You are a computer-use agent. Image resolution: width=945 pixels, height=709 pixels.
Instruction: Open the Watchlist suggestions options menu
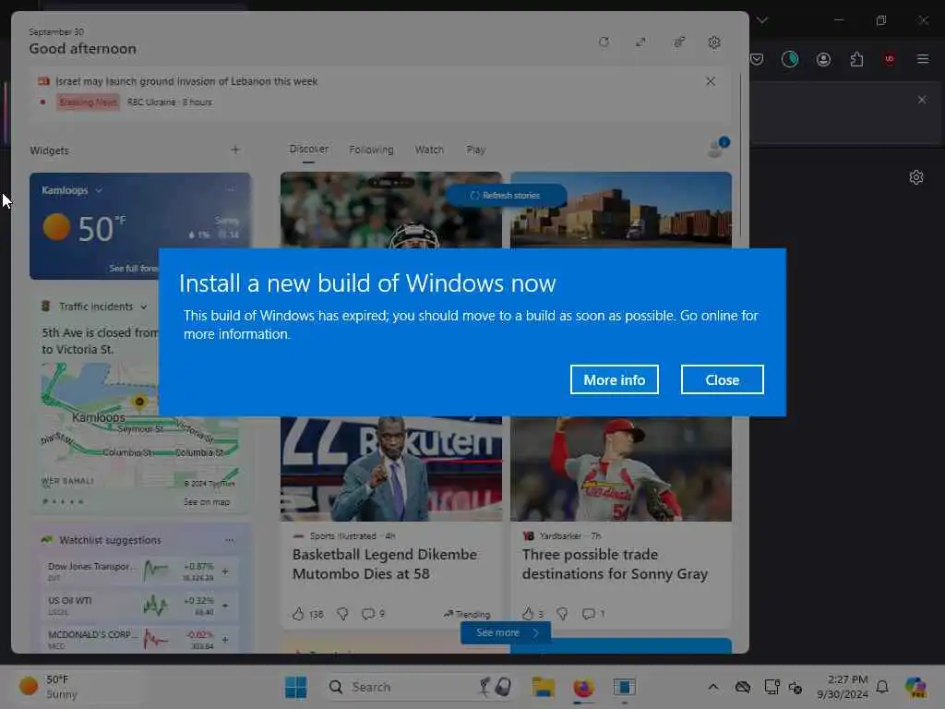click(x=230, y=540)
